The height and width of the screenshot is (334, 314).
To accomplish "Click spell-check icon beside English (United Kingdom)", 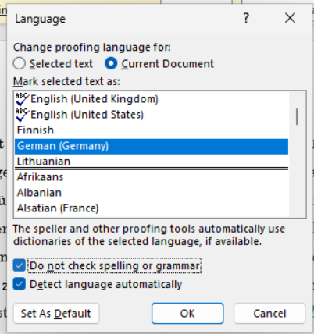I will click(x=22, y=99).
